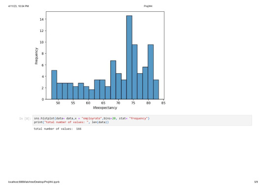This screenshot has width=266, height=188.
Task: Click the tallest histogram bar near 74
Action: pos(129,57)
